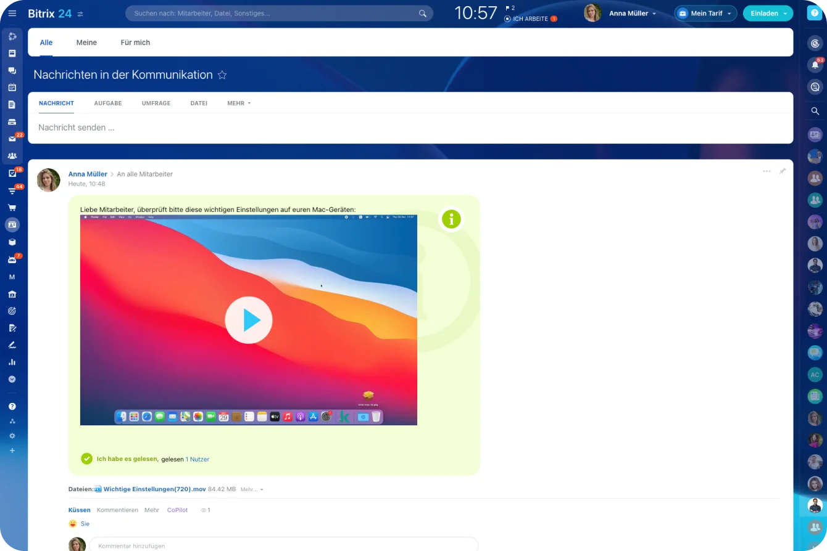Open the Calendar icon in the sidebar
The height and width of the screenshot is (551, 827).
[x=12, y=87]
